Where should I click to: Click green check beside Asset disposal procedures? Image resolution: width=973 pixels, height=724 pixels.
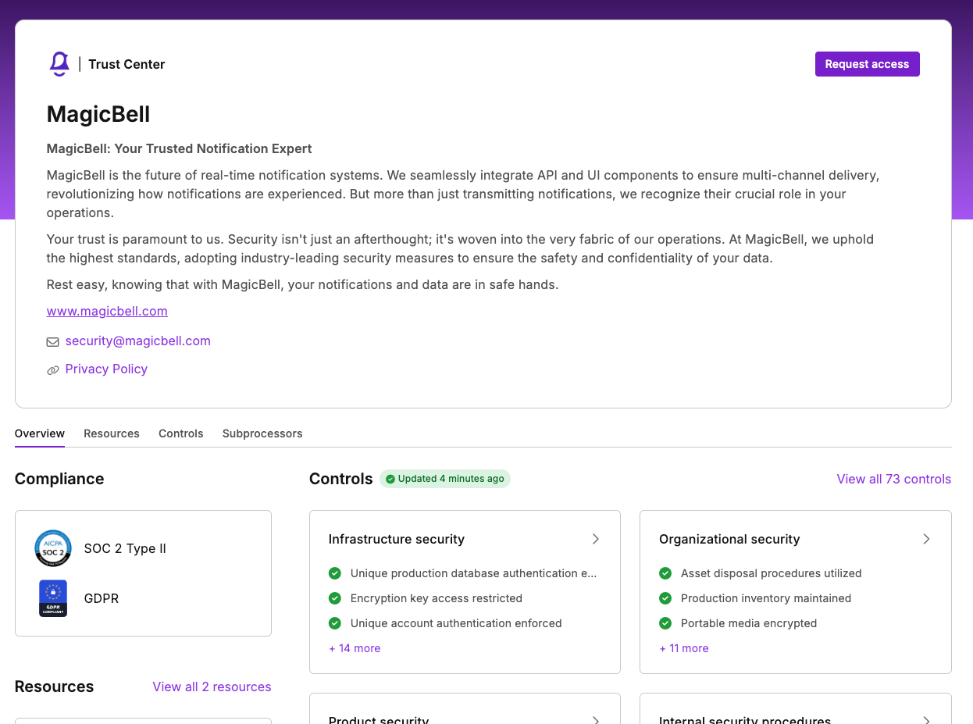[x=665, y=573]
